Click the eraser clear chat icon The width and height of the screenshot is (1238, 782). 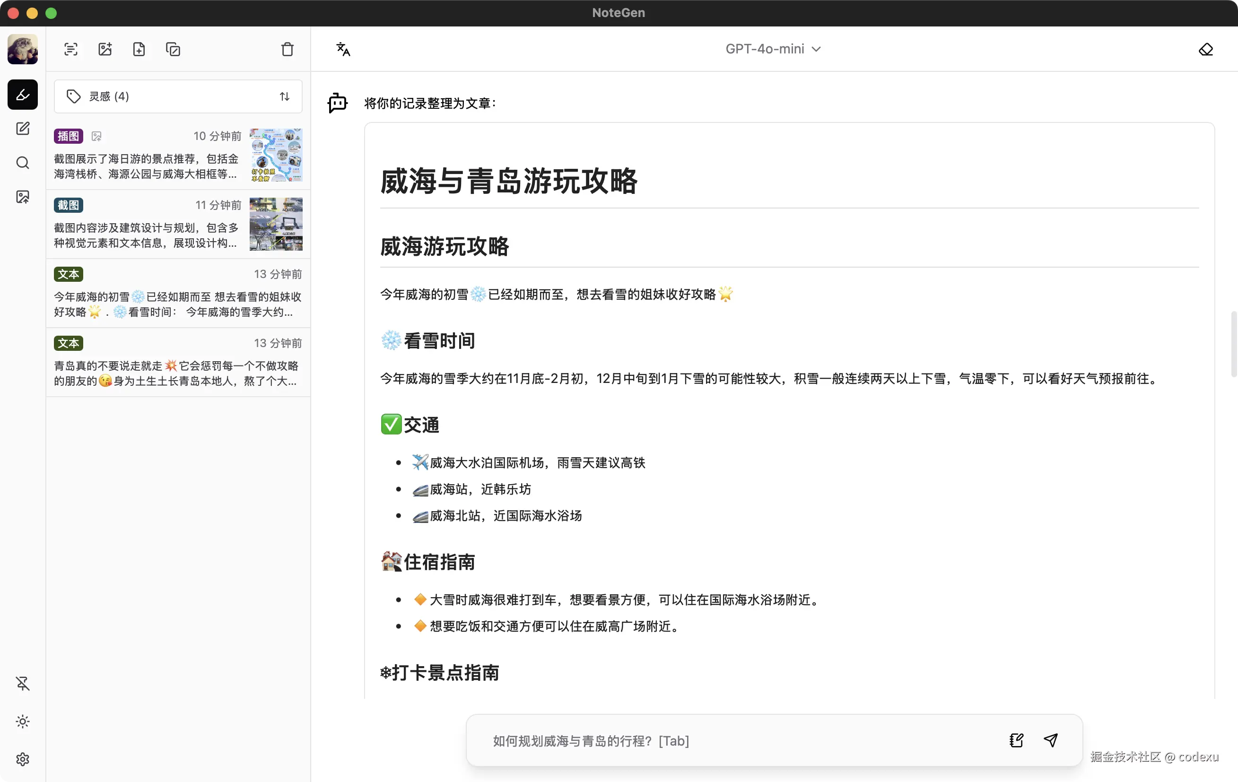pos(1206,49)
